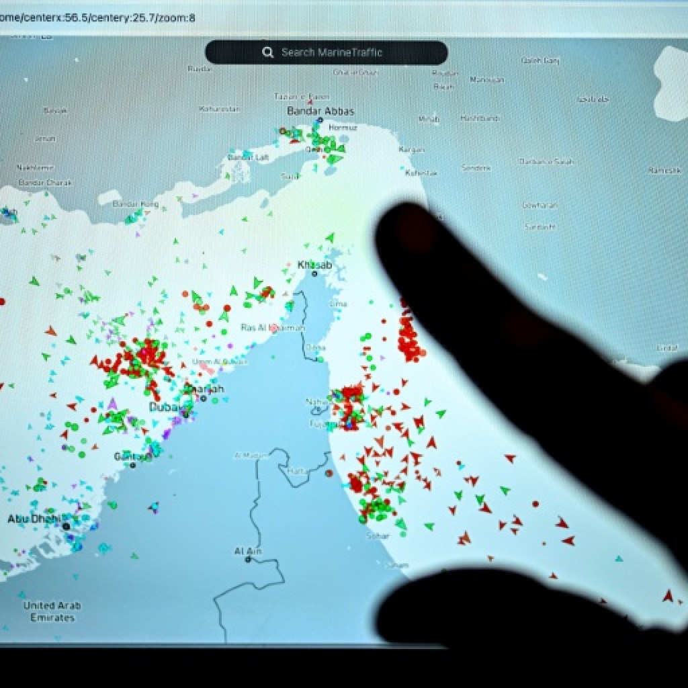
Task: Click the United Arab Emirates country label
Action: (x=52, y=611)
